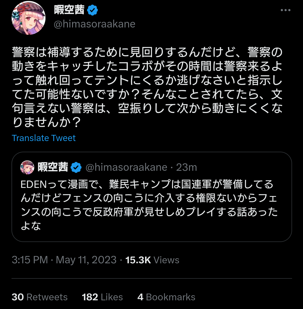View the 15.3K Views analytics
The image size is (303, 309).
(152, 260)
